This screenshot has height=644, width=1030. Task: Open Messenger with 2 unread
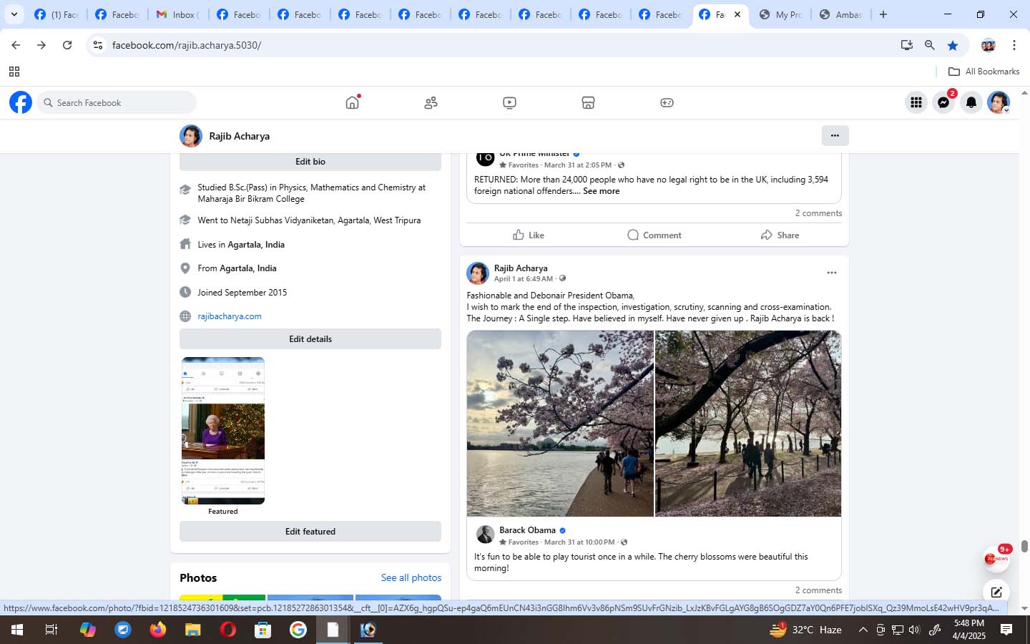943,102
